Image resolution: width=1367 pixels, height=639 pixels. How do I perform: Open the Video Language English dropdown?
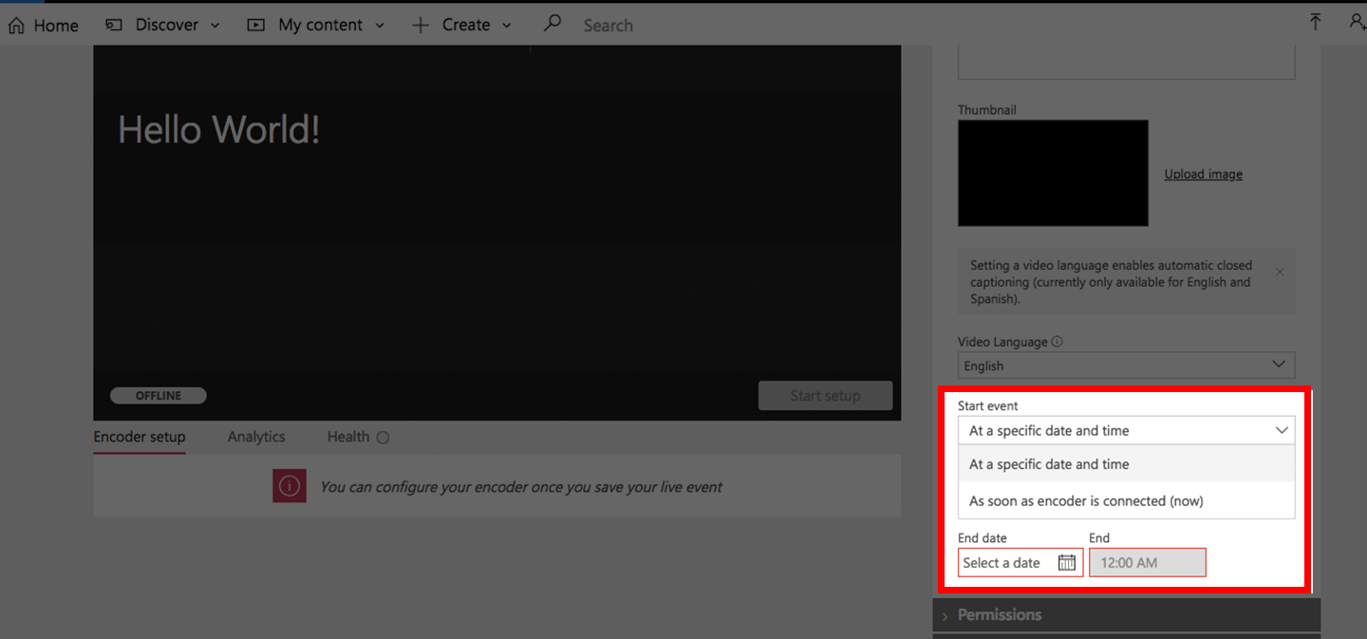point(1126,366)
